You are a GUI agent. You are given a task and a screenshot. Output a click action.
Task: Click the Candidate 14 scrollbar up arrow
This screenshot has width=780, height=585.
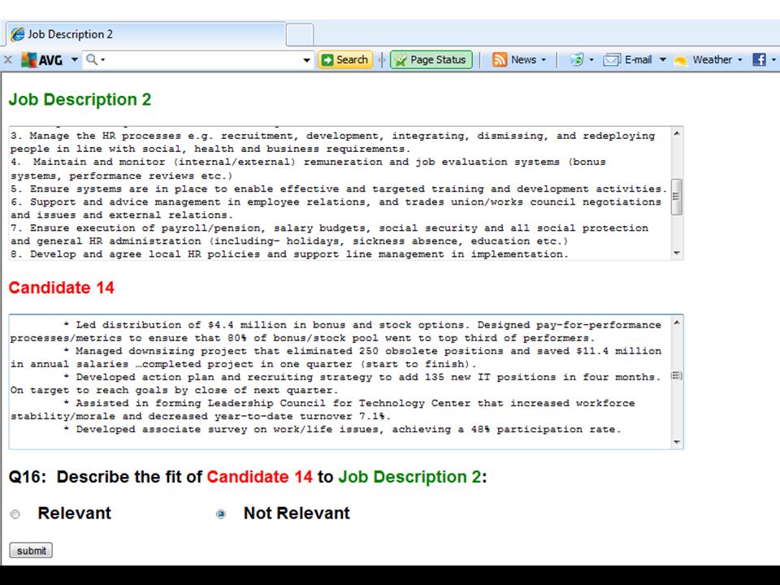[677, 323]
